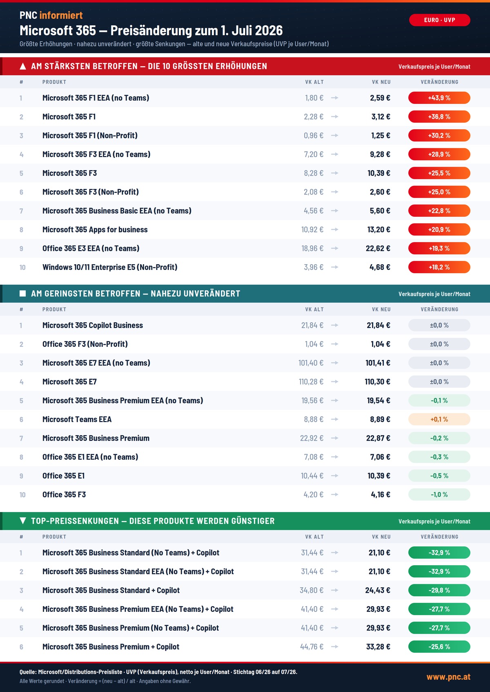Viewport: 490px width, 692px height.
Task: Click the -0,2 % pill for Business Premium
Action: pos(439,438)
